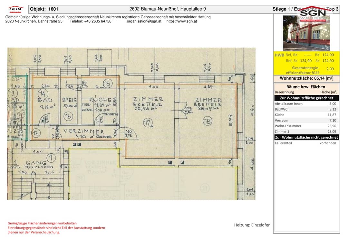The width and height of the screenshot is (348, 246).
Task: Click the address '2602 Blumau-Neurißhof, Hauptallee 9'
Action: (168, 9)
